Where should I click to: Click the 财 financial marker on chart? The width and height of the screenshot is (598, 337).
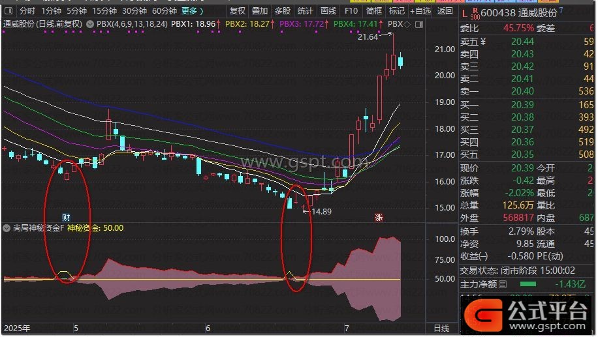click(65, 217)
